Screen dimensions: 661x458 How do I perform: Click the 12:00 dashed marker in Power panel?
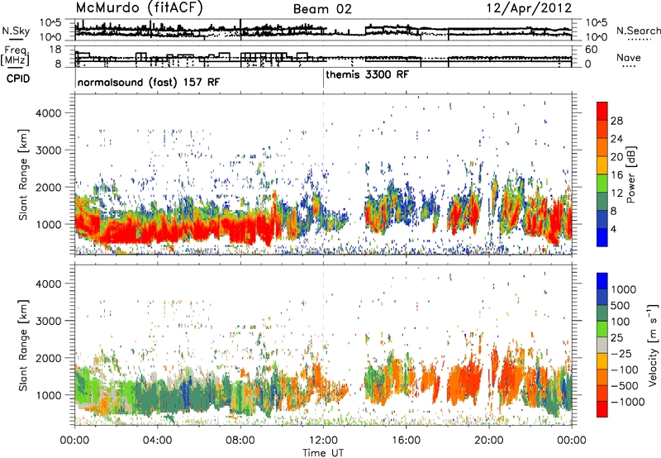pos(323,174)
